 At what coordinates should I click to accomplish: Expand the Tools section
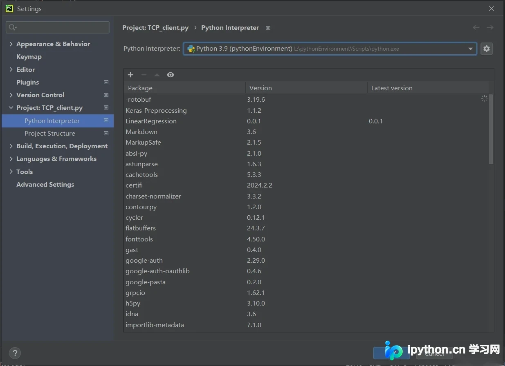pos(11,172)
